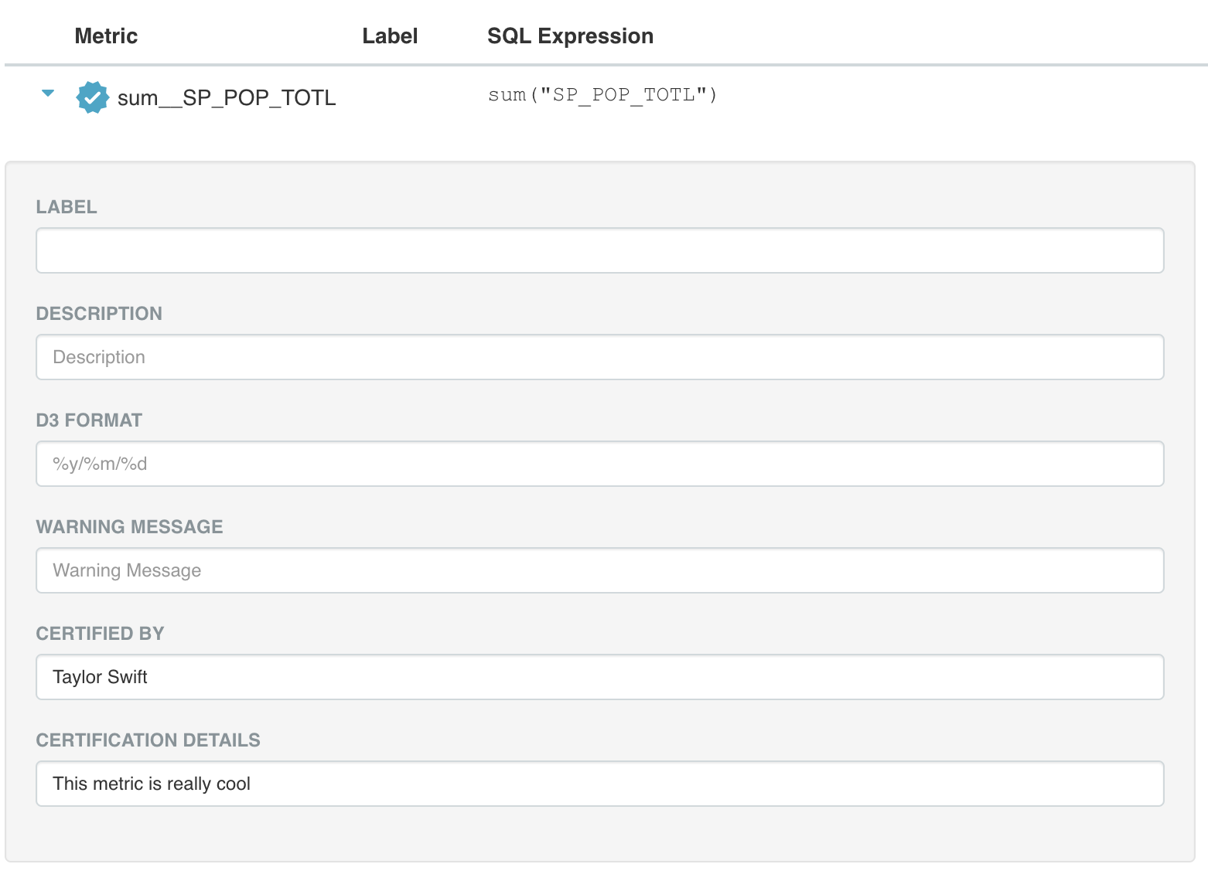Click the CERTIFIED BY field caption

(100, 634)
